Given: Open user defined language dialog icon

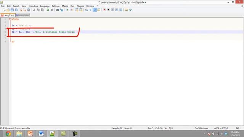Looking at the screenshot, I should coord(99,10).
